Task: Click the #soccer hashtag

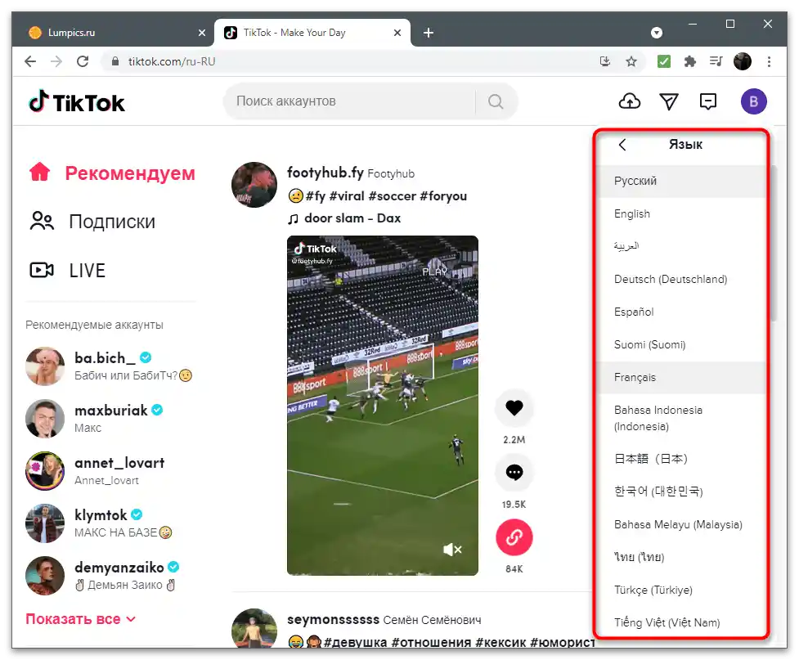Action: coord(392,196)
